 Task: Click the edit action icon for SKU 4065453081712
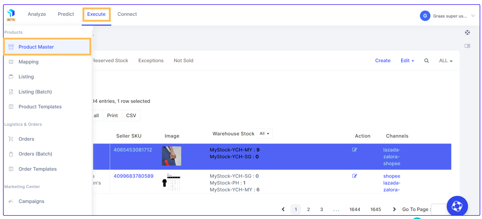[x=354, y=150]
